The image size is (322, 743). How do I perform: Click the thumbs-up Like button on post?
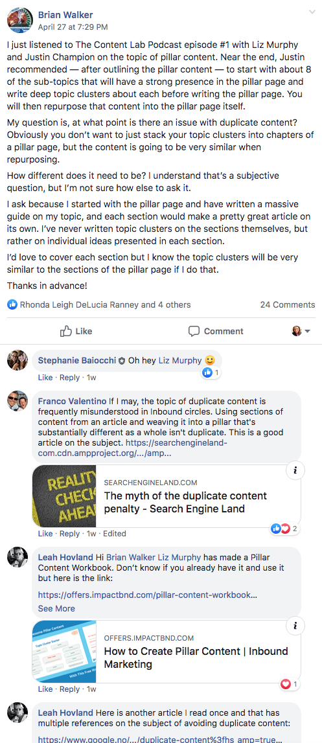[76, 331]
